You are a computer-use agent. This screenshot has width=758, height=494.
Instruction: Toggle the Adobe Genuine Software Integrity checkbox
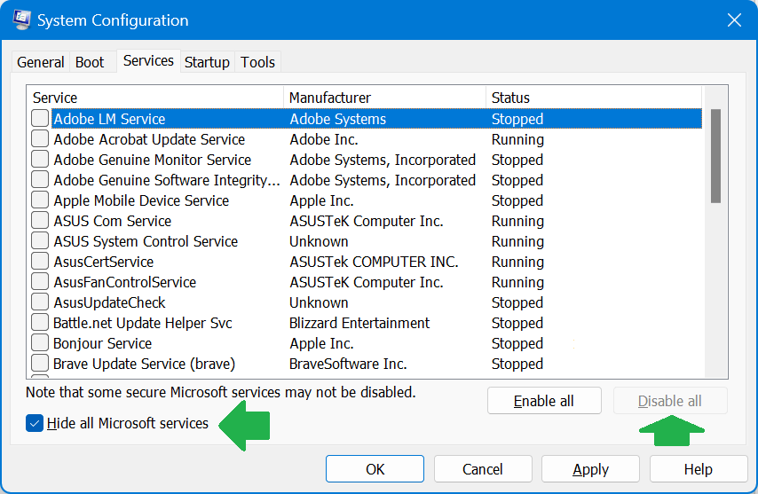(40, 179)
